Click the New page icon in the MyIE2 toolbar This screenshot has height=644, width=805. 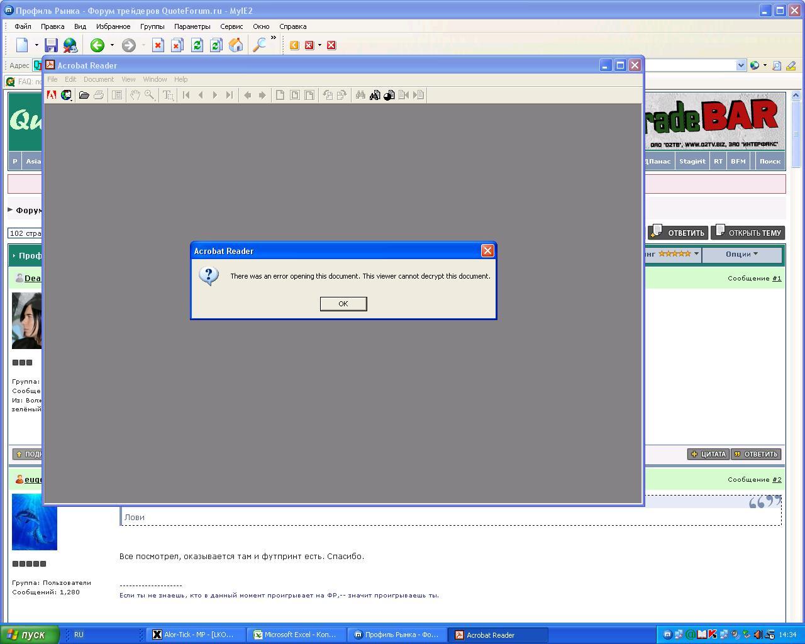pyautogui.click(x=23, y=45)
